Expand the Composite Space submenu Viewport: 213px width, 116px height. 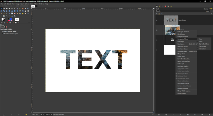186,37
